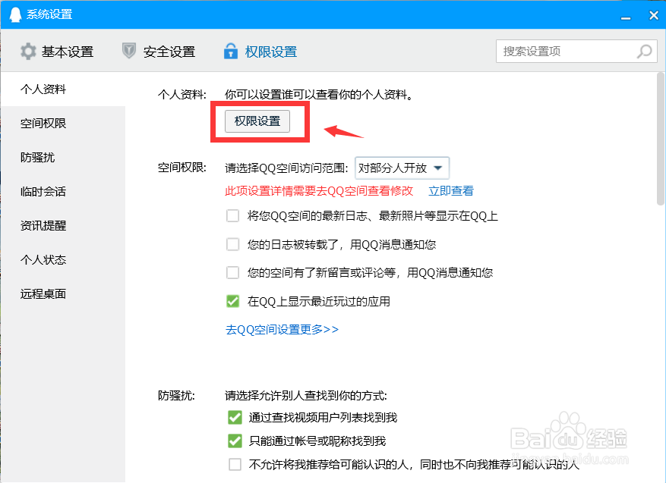Click the 空间权限: section label in content
This screenshot has width=666, height=483.
tap(182, 168)
